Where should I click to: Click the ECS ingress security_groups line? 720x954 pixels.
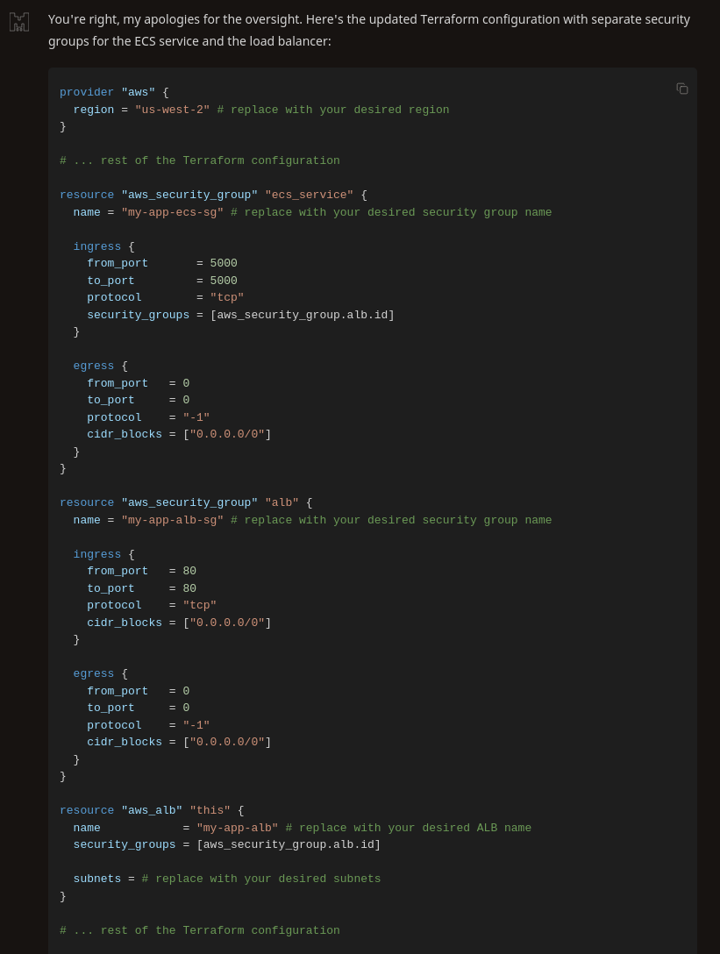pyautogui.click(x=240, y=315)
